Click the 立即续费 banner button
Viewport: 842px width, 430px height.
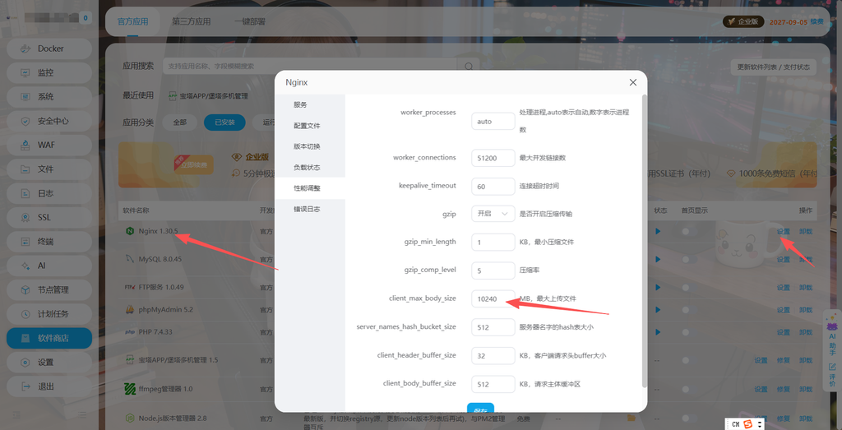[196, 164]
